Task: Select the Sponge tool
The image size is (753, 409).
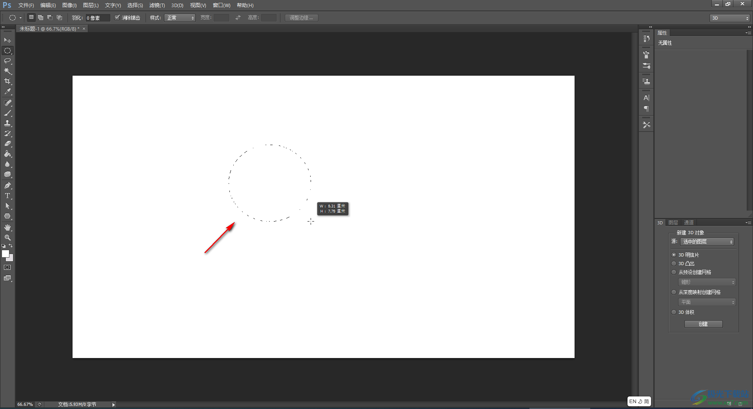Action: pyautogui.click(x=7, y=174)
